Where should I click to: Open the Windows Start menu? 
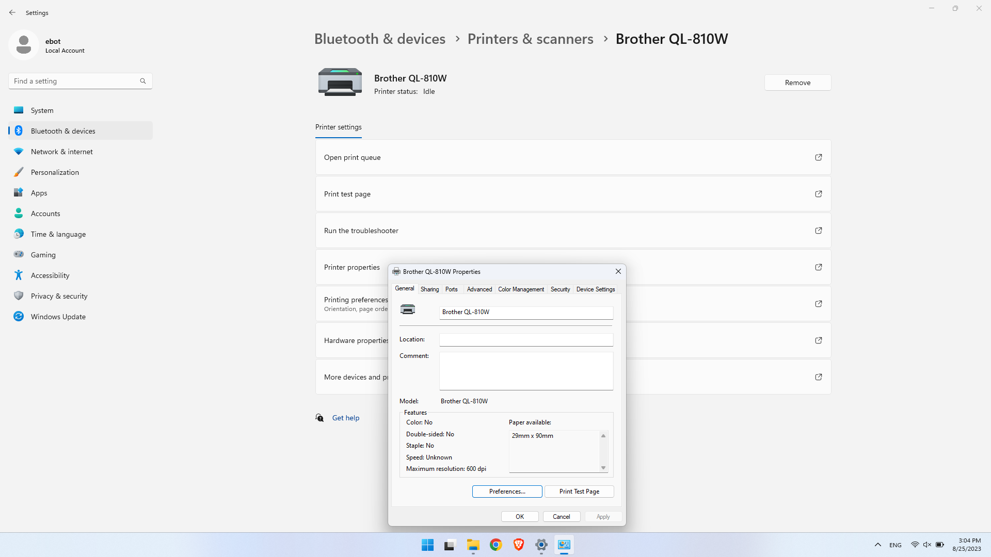click(x=427, y=545)
